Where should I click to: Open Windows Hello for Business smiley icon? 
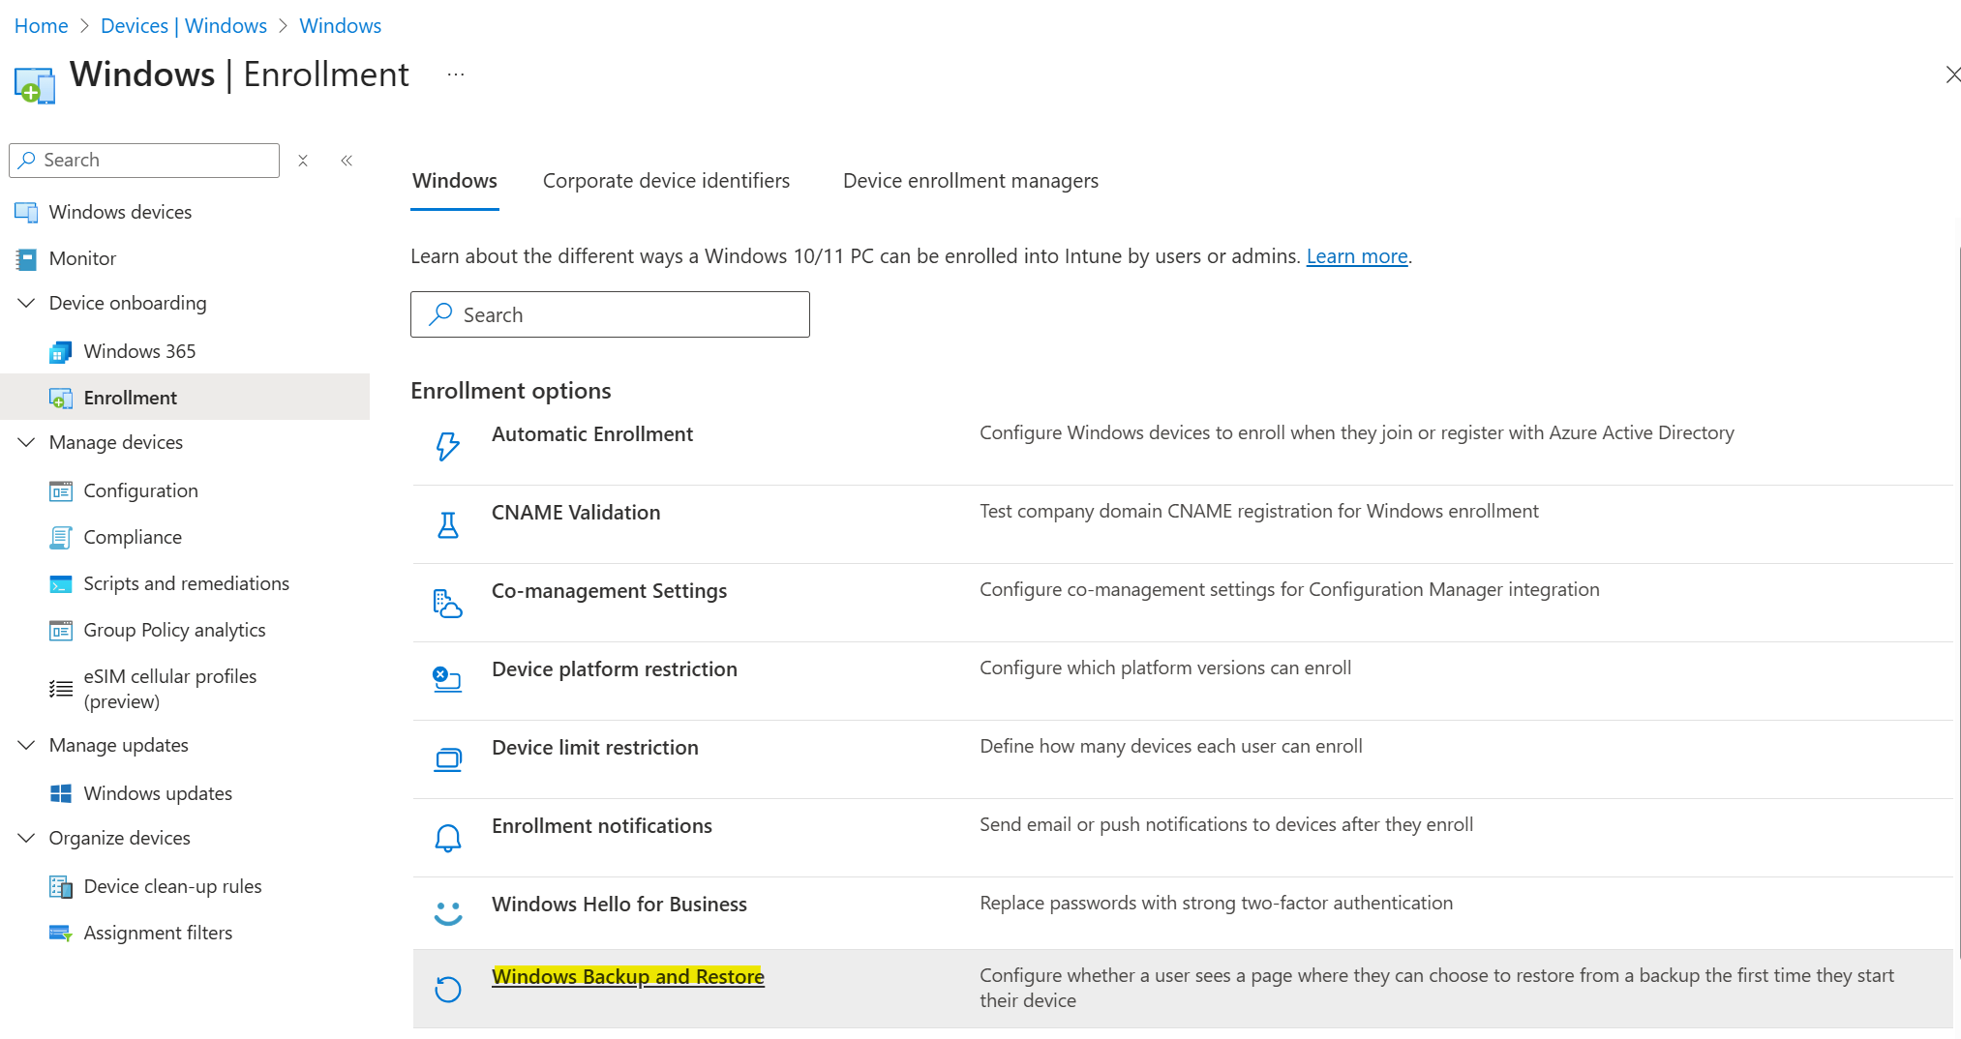tap(447, 913)
